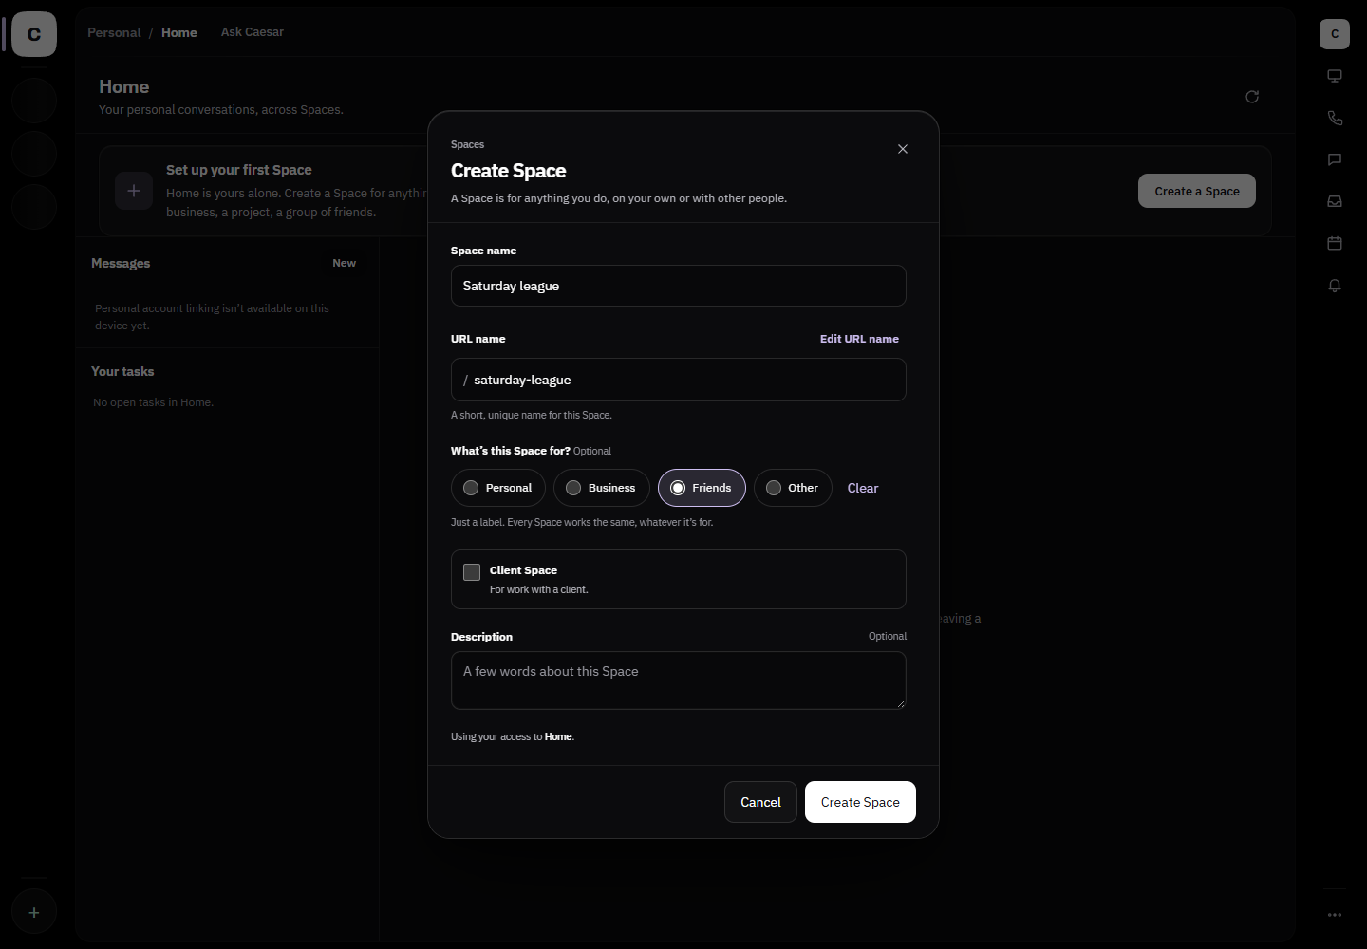Click the C profile avatar top right

point(1335,34)
